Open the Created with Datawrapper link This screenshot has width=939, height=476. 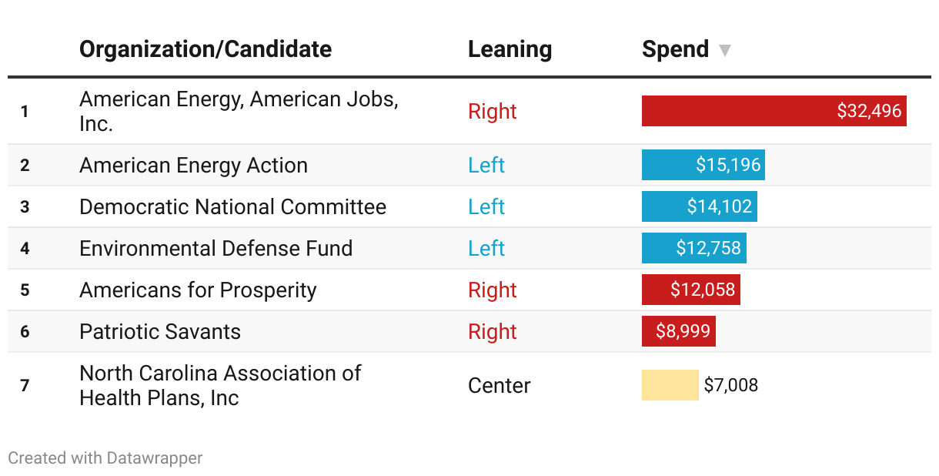click(105, 458)
